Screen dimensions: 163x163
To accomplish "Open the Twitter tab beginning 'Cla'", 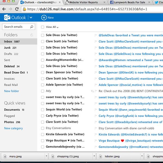I will pos(159,2).
